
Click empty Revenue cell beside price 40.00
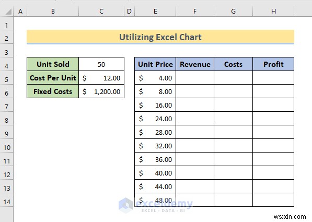point(195,173)
